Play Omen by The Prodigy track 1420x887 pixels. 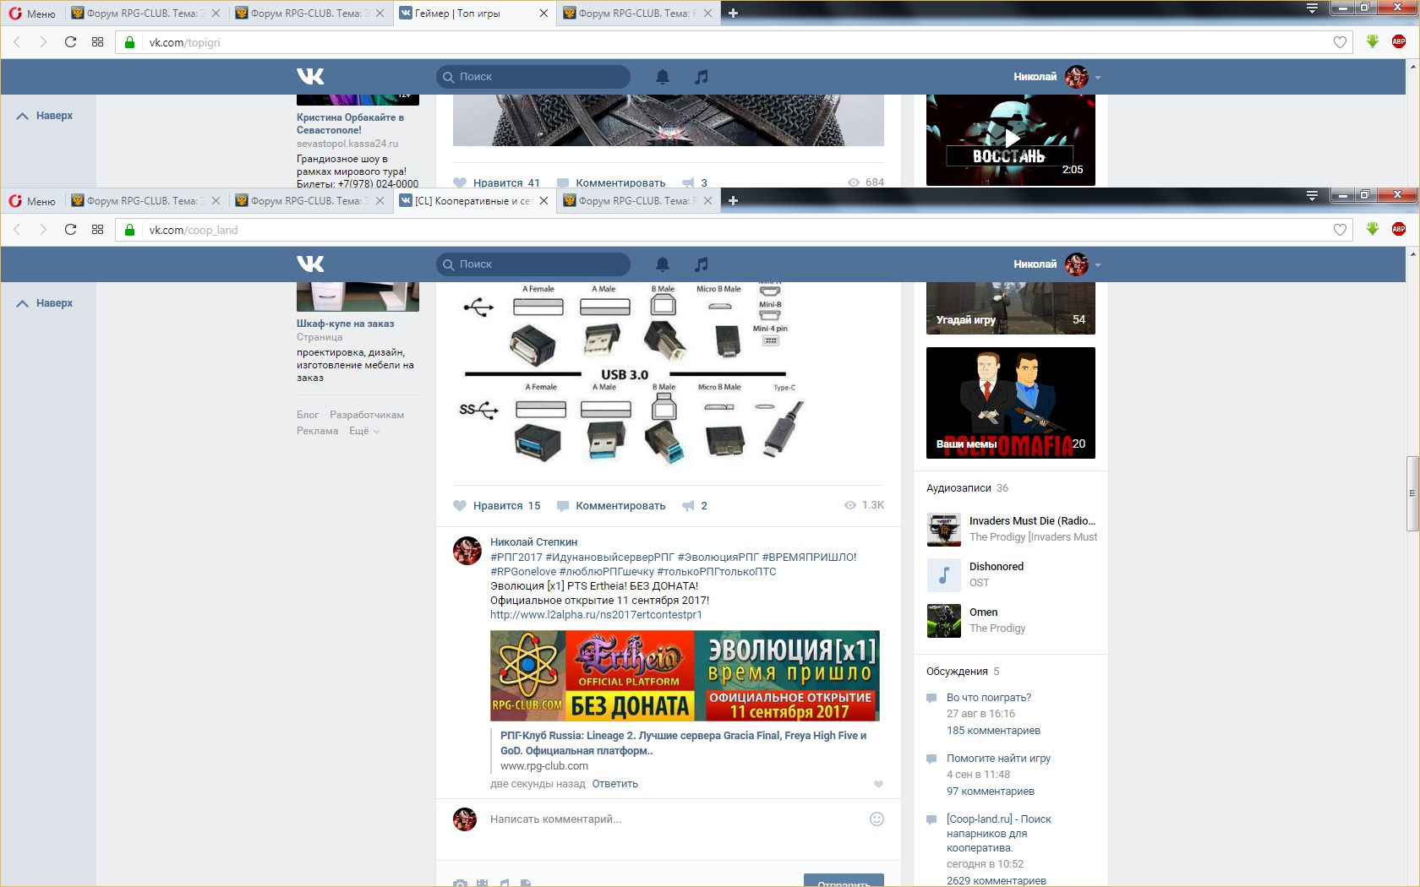pos(943,621)
